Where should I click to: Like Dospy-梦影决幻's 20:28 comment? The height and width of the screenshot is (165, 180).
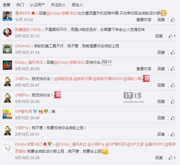click(171, 158)
